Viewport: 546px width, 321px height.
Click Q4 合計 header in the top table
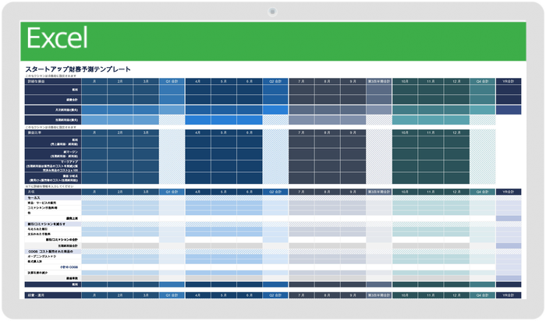(482, 80)
